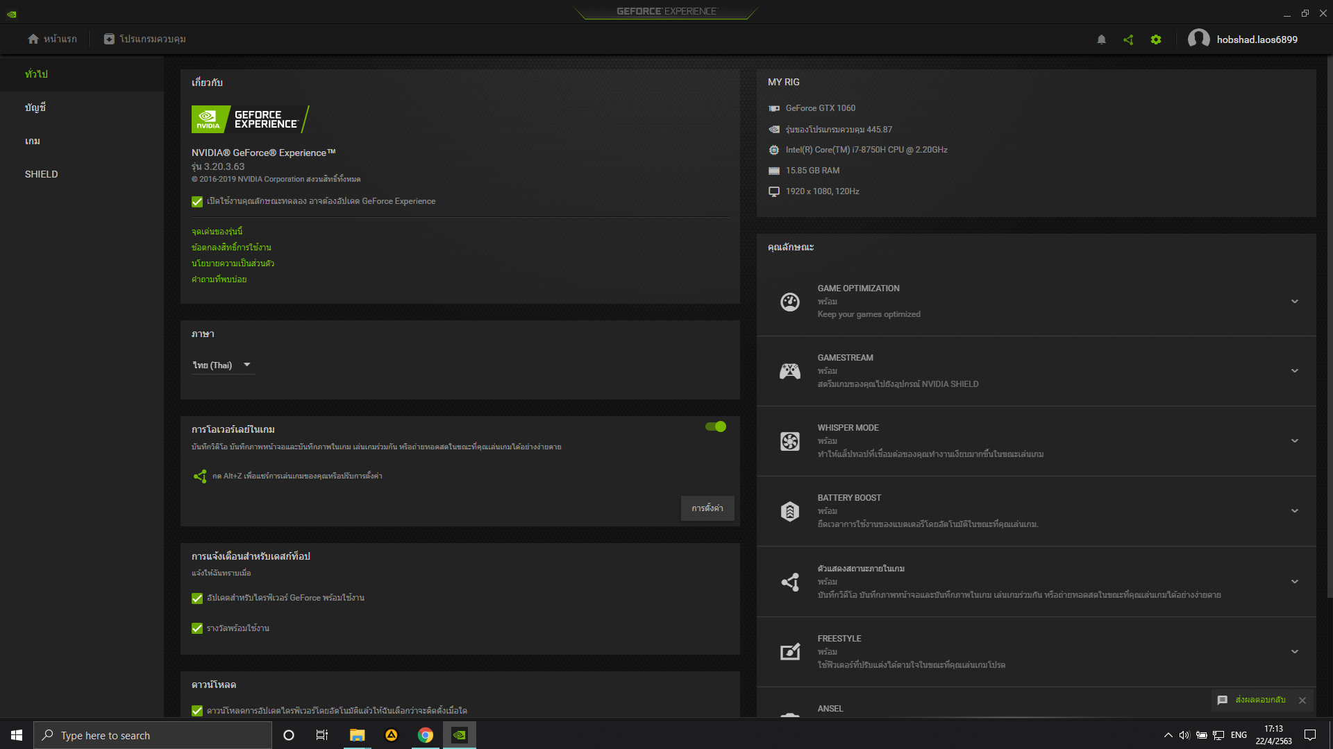
Task: Expand the GameStream feature row
Action: pos(1295,371)
